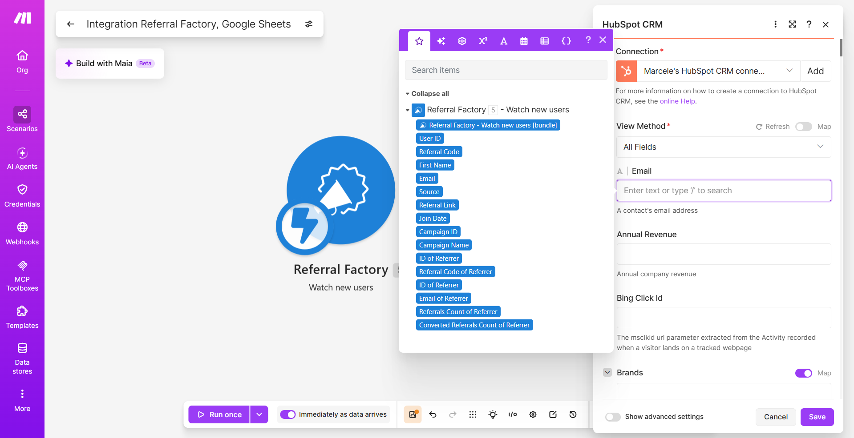Toggle Immediately as data arrives scheduling
This screenshot has height=438, width=854.
point(288,414)
